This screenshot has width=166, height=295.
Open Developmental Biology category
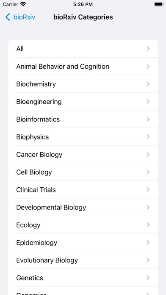[83, 207]
